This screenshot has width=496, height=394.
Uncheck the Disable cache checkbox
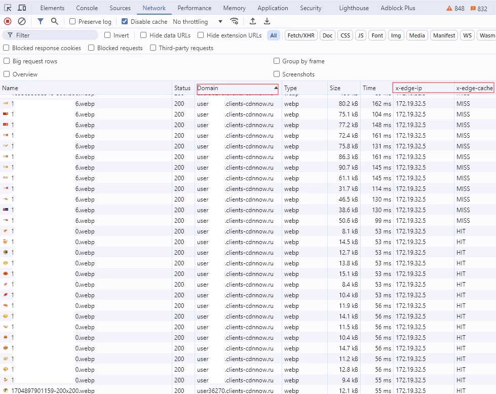click(125, 22)
